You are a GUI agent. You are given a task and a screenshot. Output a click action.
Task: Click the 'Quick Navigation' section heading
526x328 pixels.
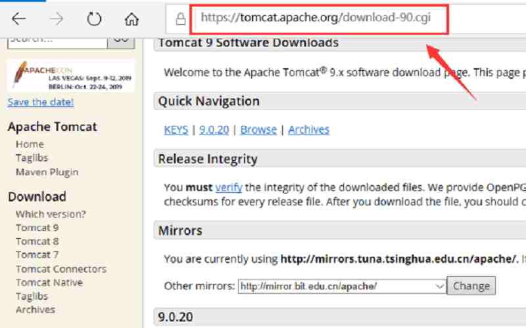click(x=208, y=101)
